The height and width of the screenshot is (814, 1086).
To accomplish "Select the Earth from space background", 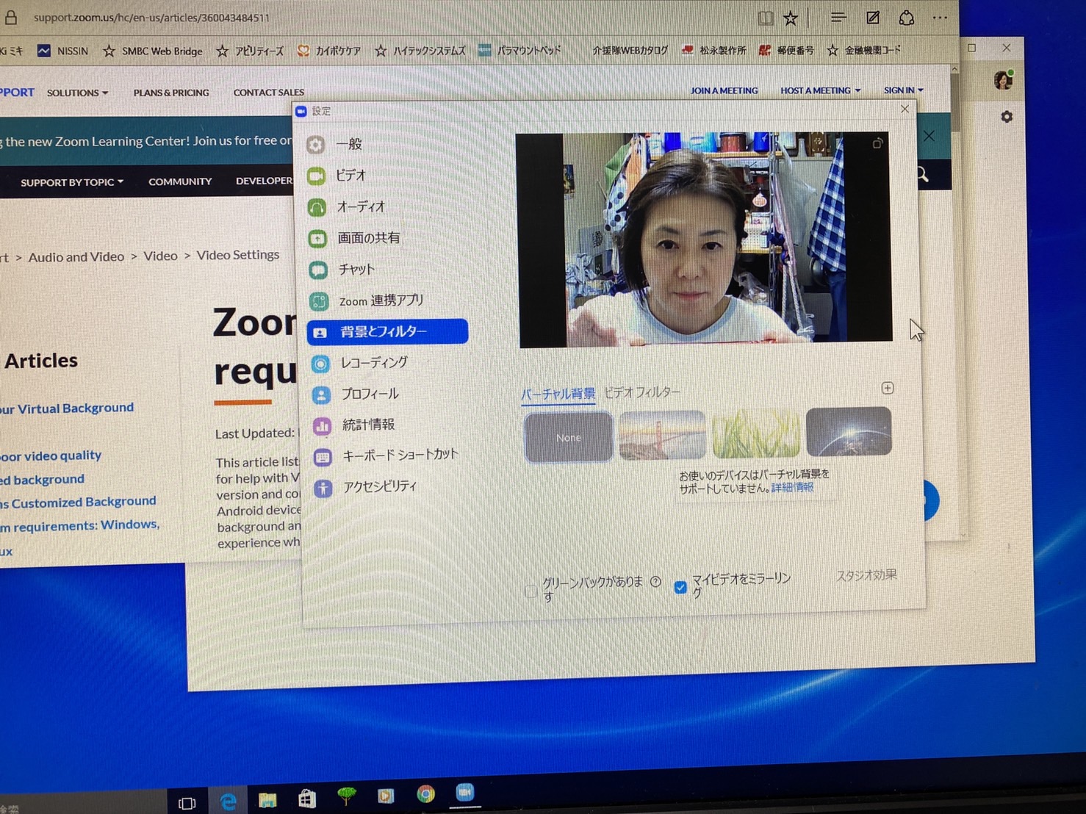I will (849, 432).
